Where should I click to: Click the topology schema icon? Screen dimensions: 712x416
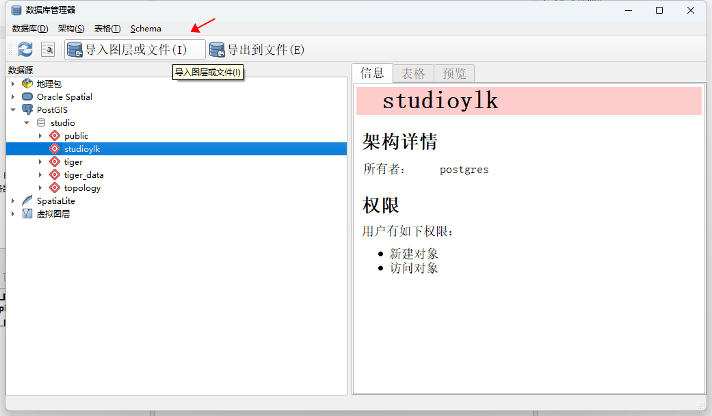(x=55, y=187)
